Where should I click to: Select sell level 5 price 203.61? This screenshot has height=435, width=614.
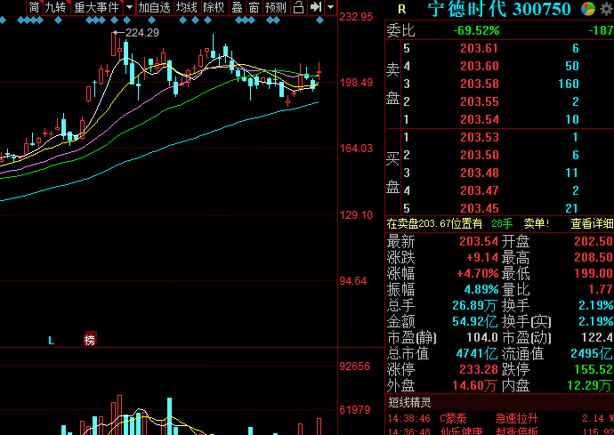coord(480,48)
